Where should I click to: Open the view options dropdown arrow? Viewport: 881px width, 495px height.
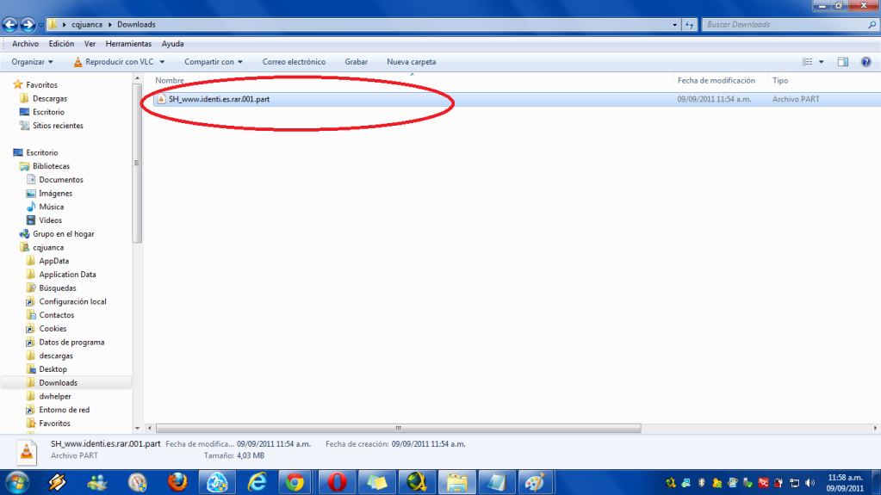[x=821, y=62]
